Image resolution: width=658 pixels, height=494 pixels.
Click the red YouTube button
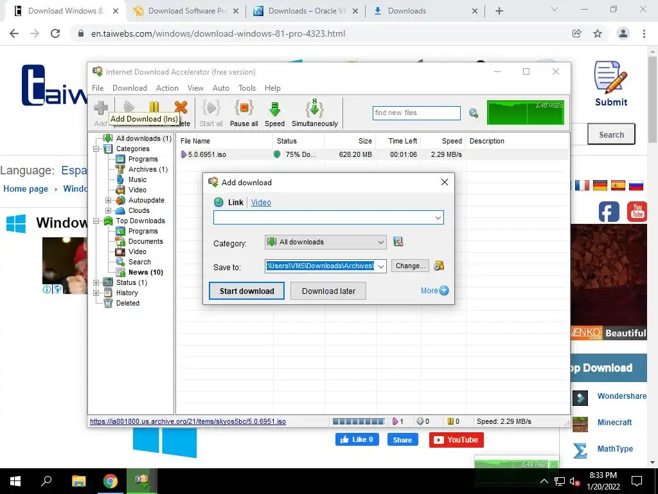tap(456, 440)
